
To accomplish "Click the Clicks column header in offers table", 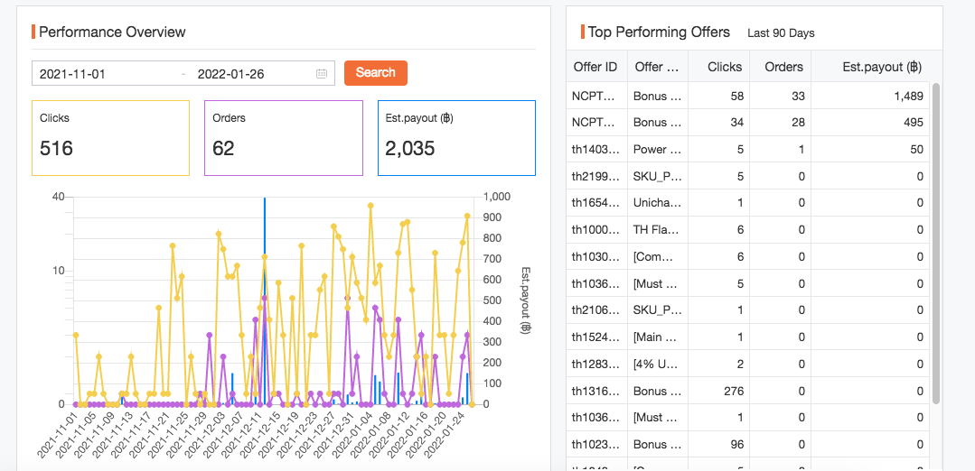I will 724,67.
